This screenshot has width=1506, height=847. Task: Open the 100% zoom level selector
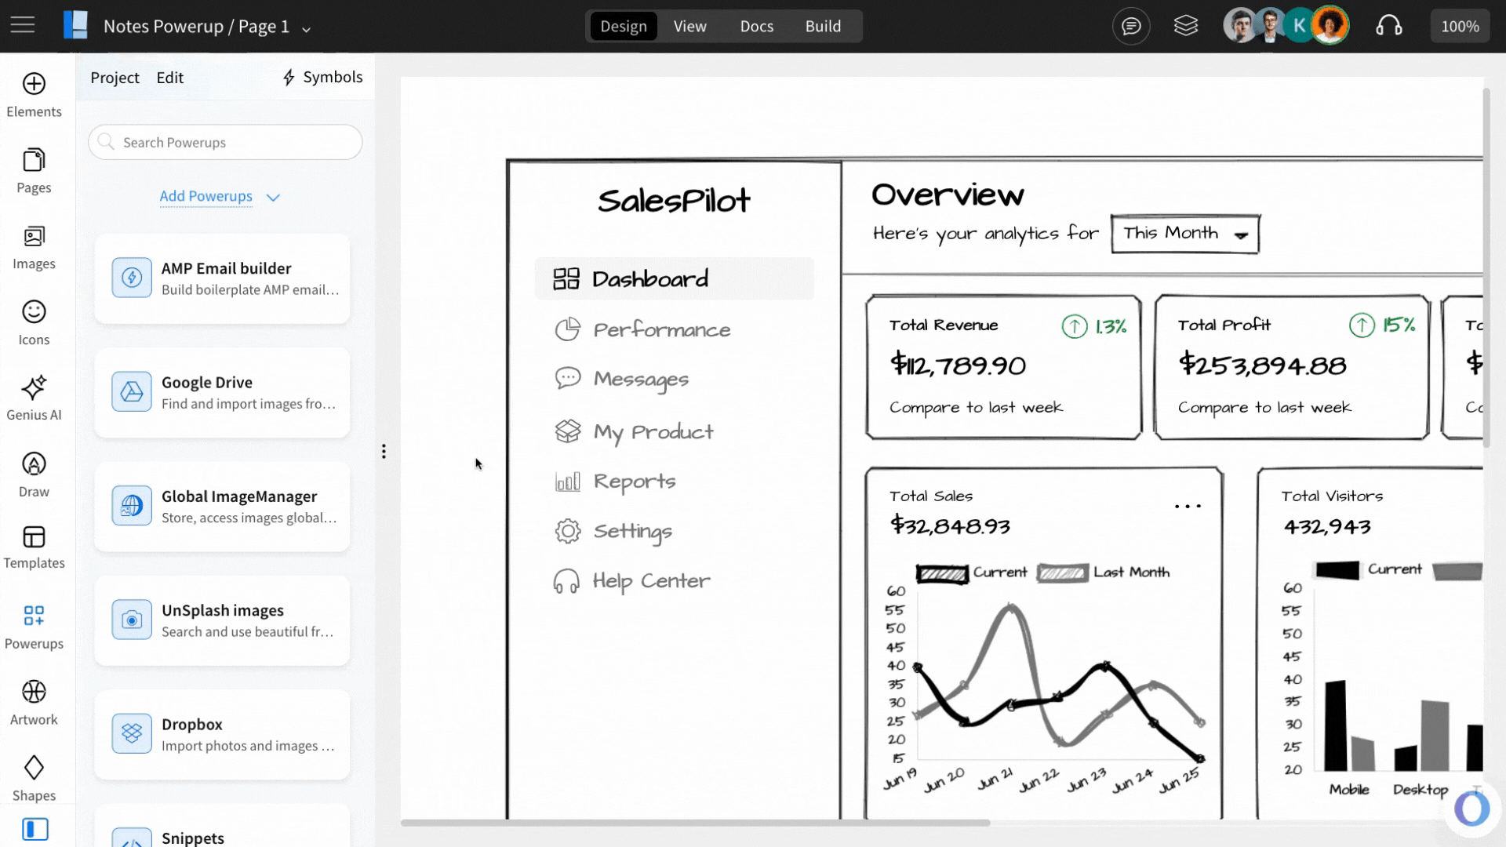tap(1459, 26)
